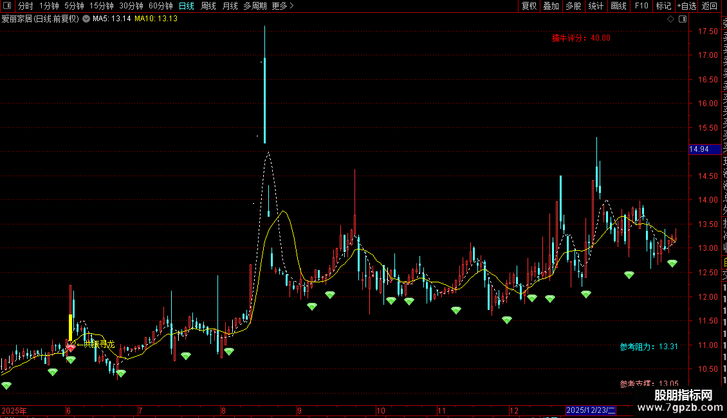Expand the 更多 timeframe options
This screenshot has width=727, height=418.
coord(282,6)
